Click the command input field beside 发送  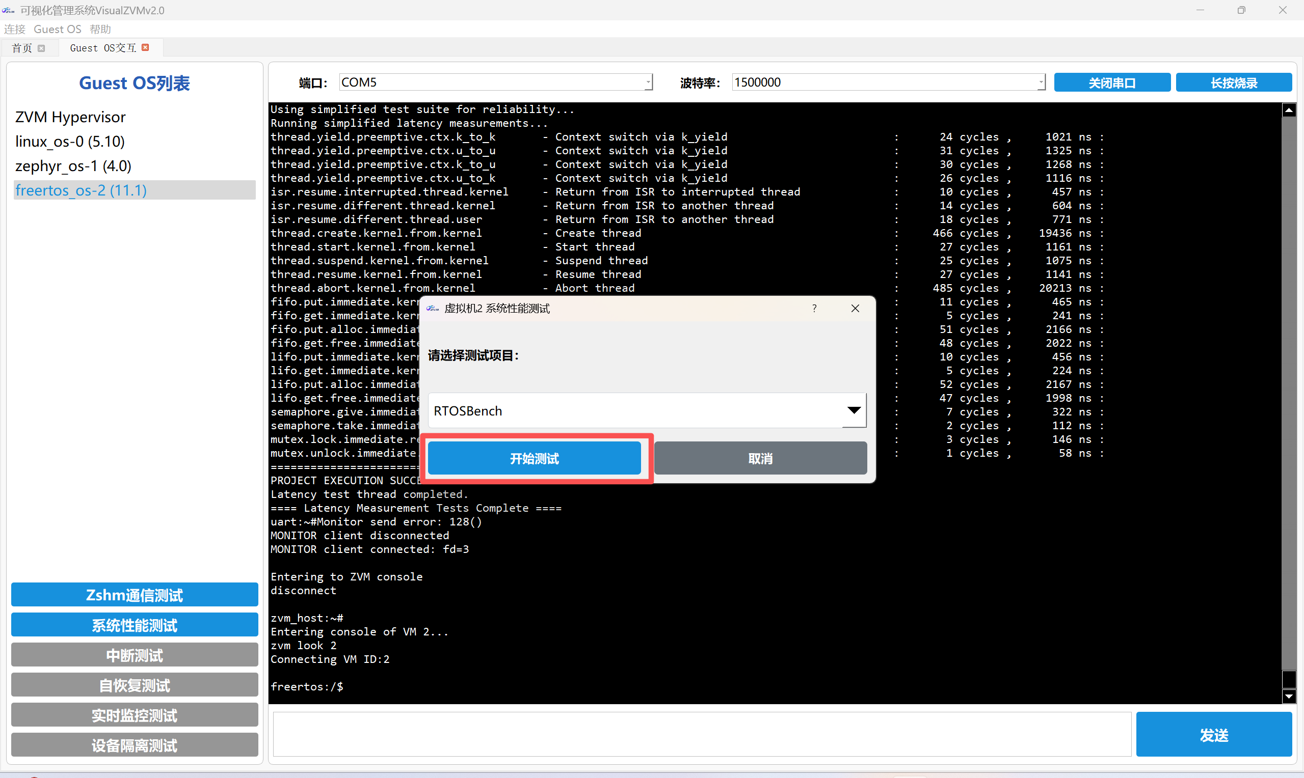(x=701, y=735)
